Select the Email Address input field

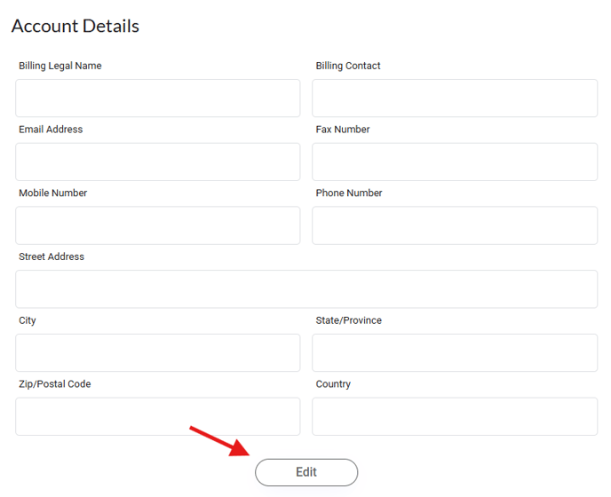point(158,162)
